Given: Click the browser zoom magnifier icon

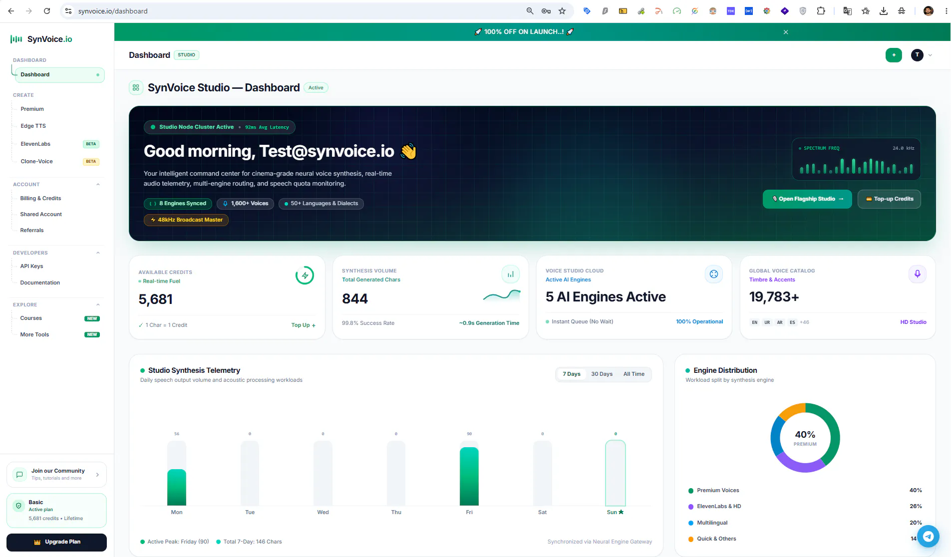Looking at the screenshot, I should point(530,11).
